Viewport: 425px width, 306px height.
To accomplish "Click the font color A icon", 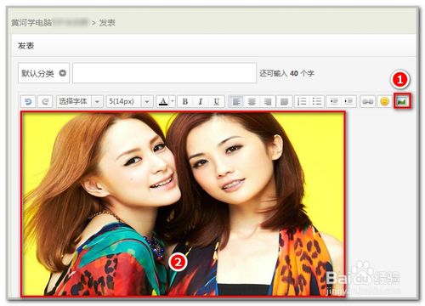I will point(163,101).
